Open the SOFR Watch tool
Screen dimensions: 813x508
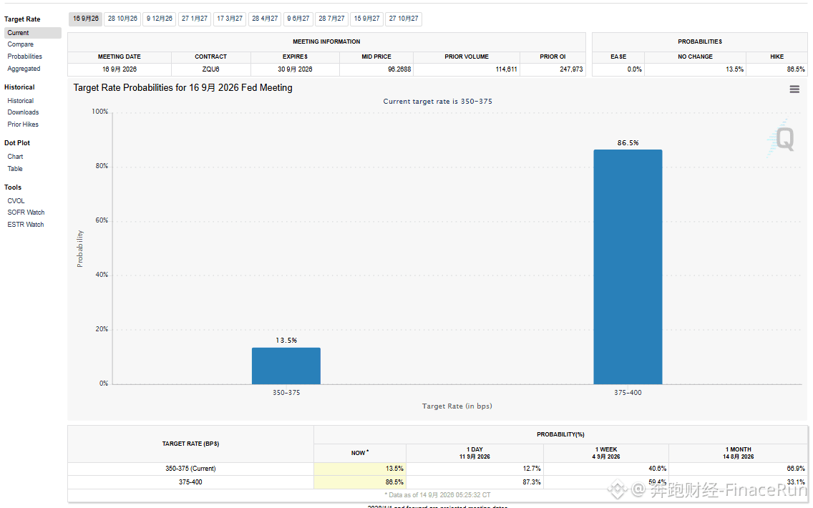click(x=26, y=213)
